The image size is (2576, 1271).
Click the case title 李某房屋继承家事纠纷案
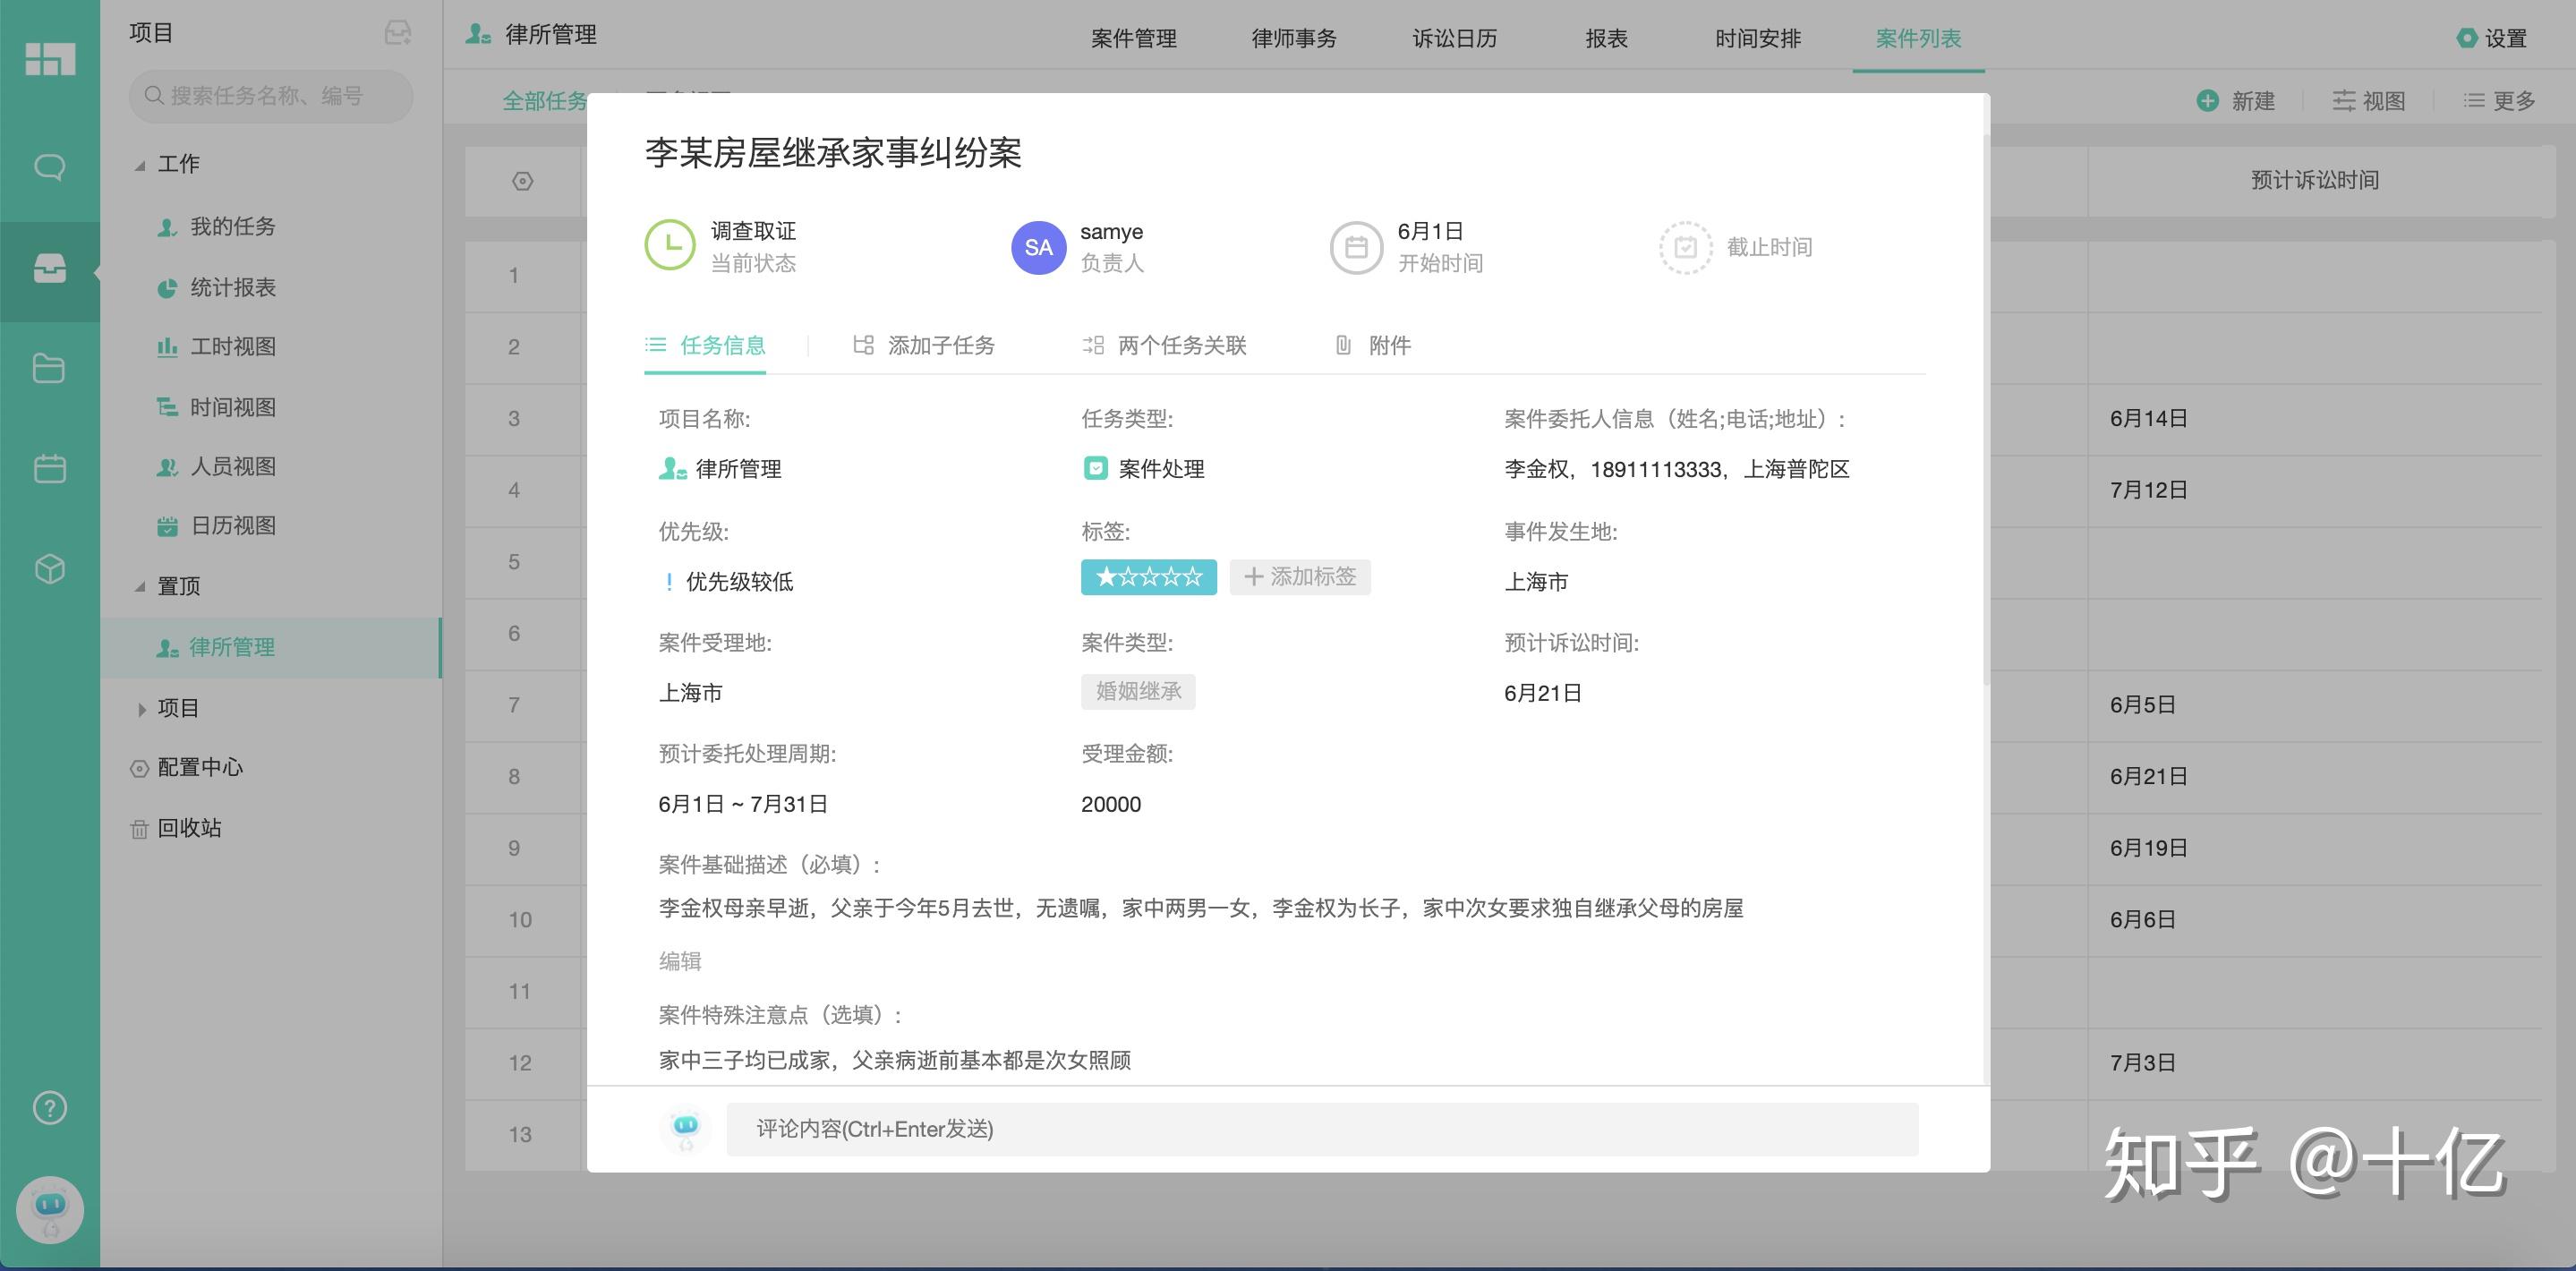click(x=833, y=153)
